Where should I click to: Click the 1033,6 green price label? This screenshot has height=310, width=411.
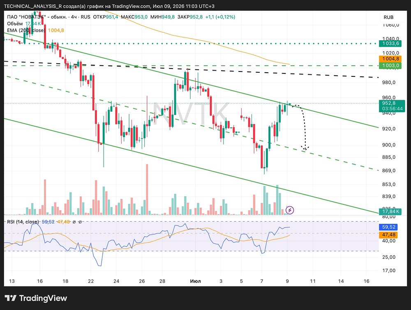(x=390, y=44)
